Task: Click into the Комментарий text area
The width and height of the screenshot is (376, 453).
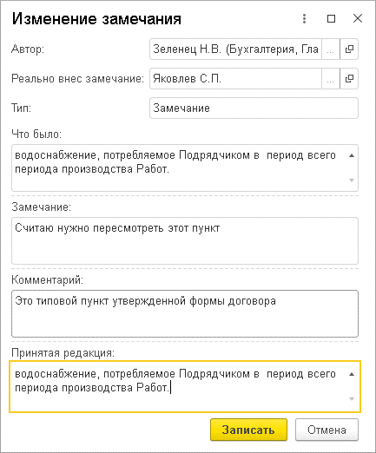Action: click(x=185, y=314)
